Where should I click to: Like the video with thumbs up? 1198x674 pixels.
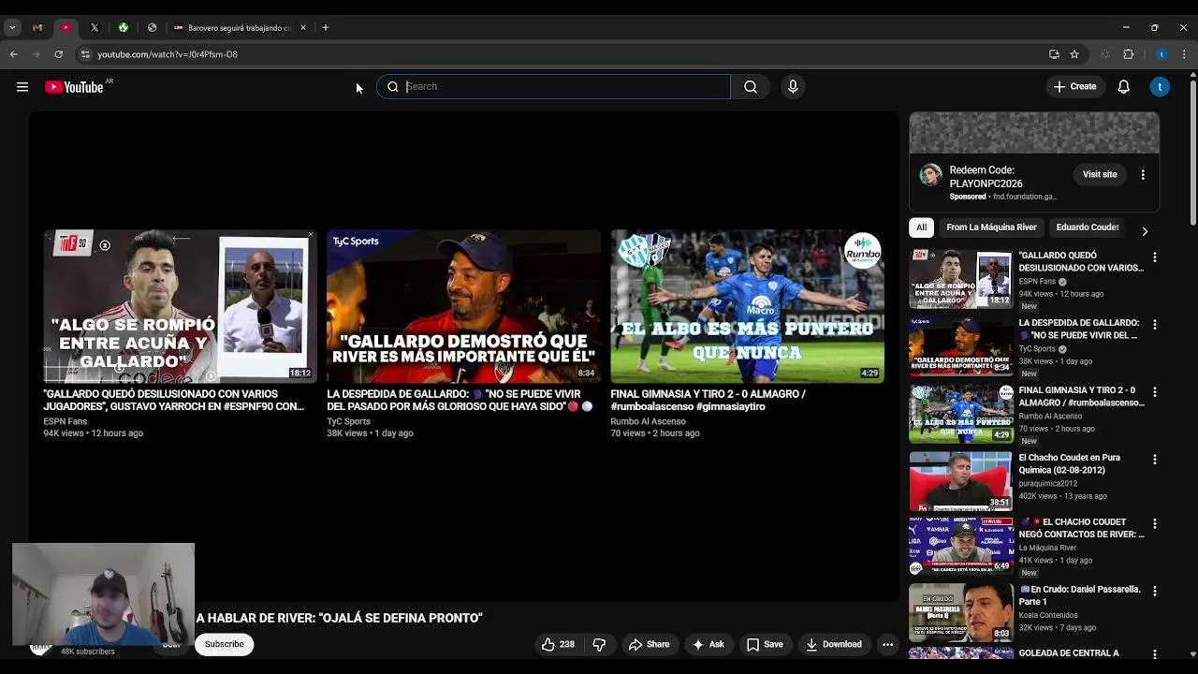click(x=558, y=644)
